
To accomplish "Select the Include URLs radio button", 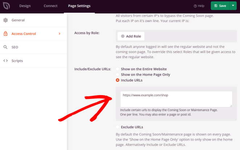I will pyautogui.click(x=117, y=80).
